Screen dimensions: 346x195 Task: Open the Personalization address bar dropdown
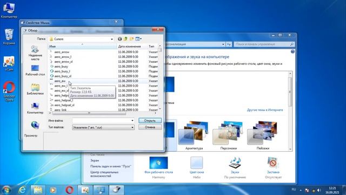(x=223, y=44)
